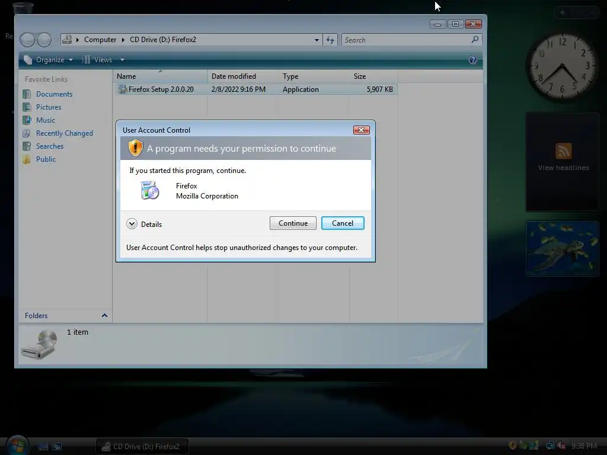607x455 pixels.
Task: Expand the Views dropdown arrow
Action: tap(122, 60)
